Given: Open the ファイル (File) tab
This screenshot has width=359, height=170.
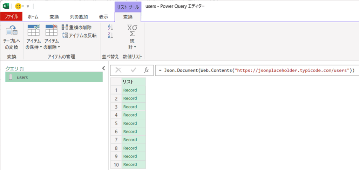Looking at the screenshot, I should (11, 17).
